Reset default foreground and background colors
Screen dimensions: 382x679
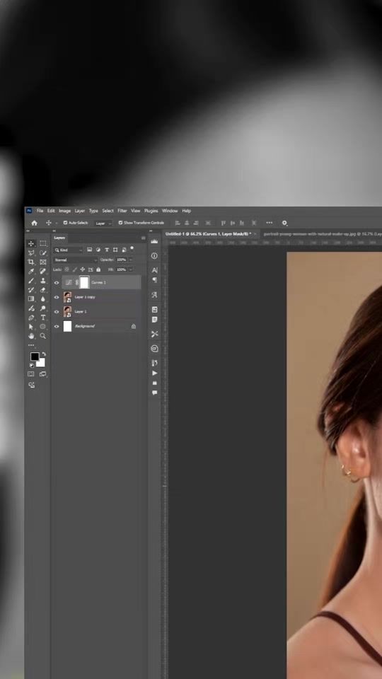tap(31, 366)
